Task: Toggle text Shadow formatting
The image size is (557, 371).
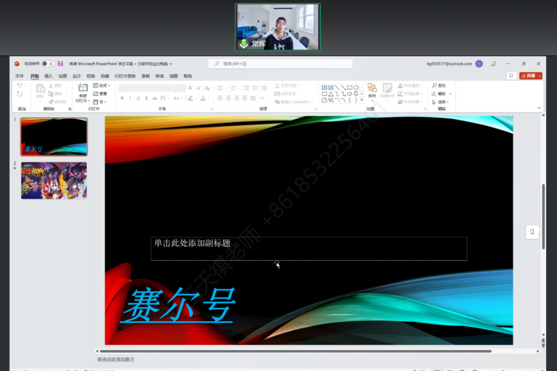Action: 146,98
